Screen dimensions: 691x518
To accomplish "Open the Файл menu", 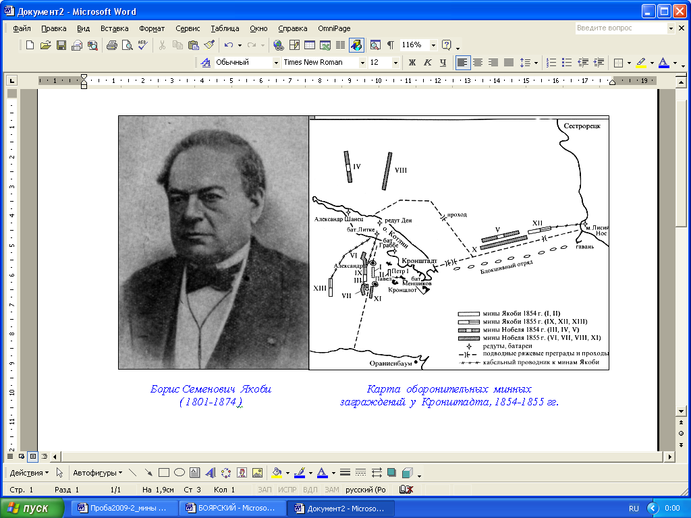I will point(22,28).
